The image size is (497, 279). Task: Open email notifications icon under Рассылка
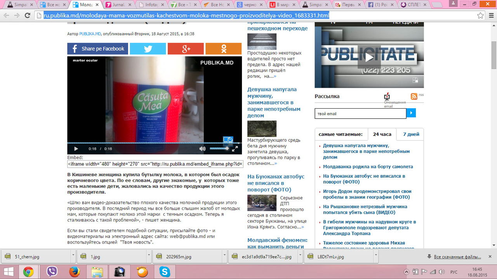coord(387,97)
